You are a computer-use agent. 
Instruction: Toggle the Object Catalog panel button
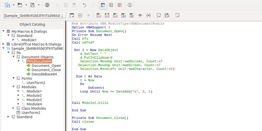point(103,5)
